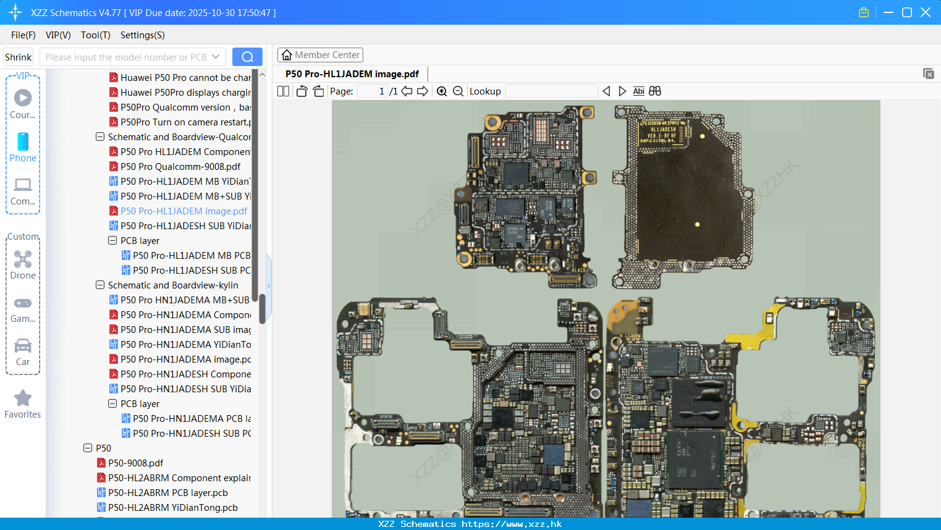Viewport: 941px width, 530px height.
Task: Click the toolbox icon in title bar
Action: [x=864, y=12]
